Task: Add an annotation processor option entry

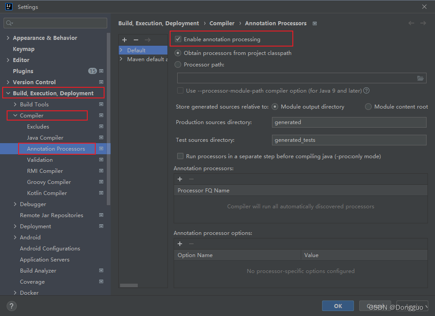Action: (x=180, y=244)
